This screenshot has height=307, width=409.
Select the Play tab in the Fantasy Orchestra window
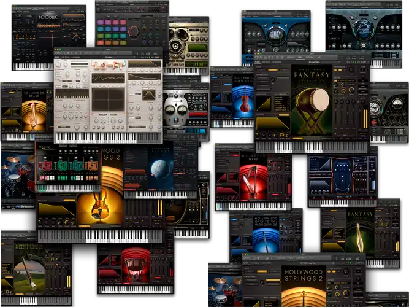pos(300,58)
